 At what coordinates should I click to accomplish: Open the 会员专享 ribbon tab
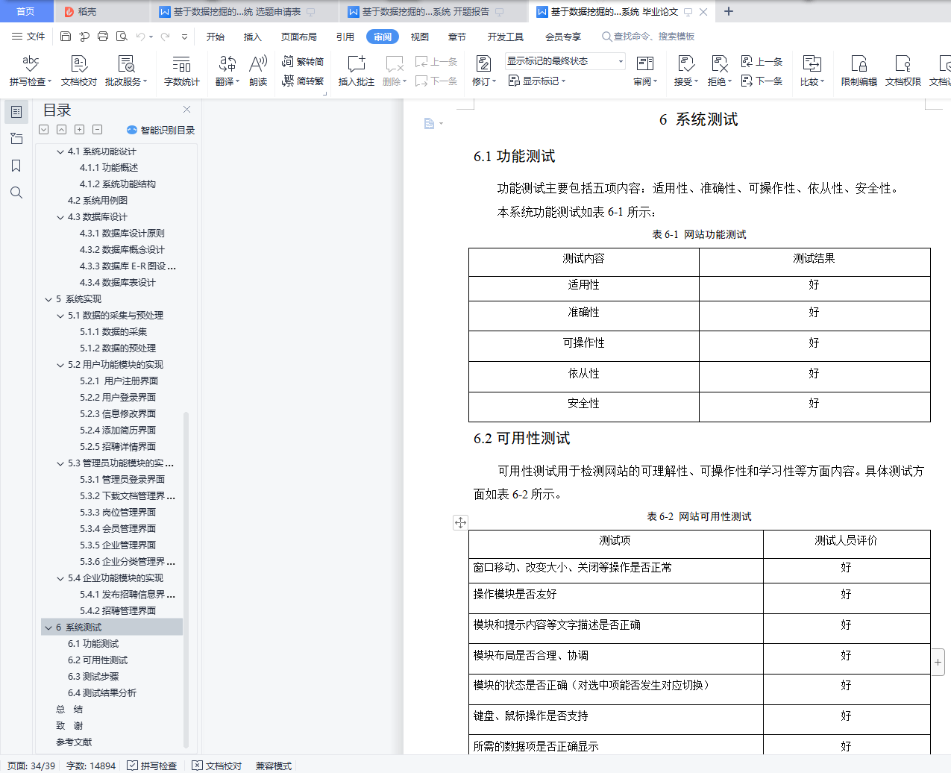pyautogui.click(x=563, y=37)
